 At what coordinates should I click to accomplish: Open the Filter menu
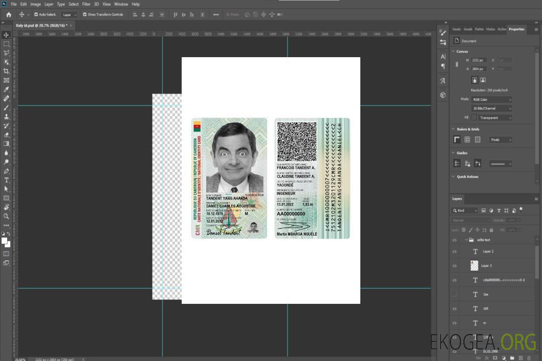pyautogui.click(x=86, y=4)
